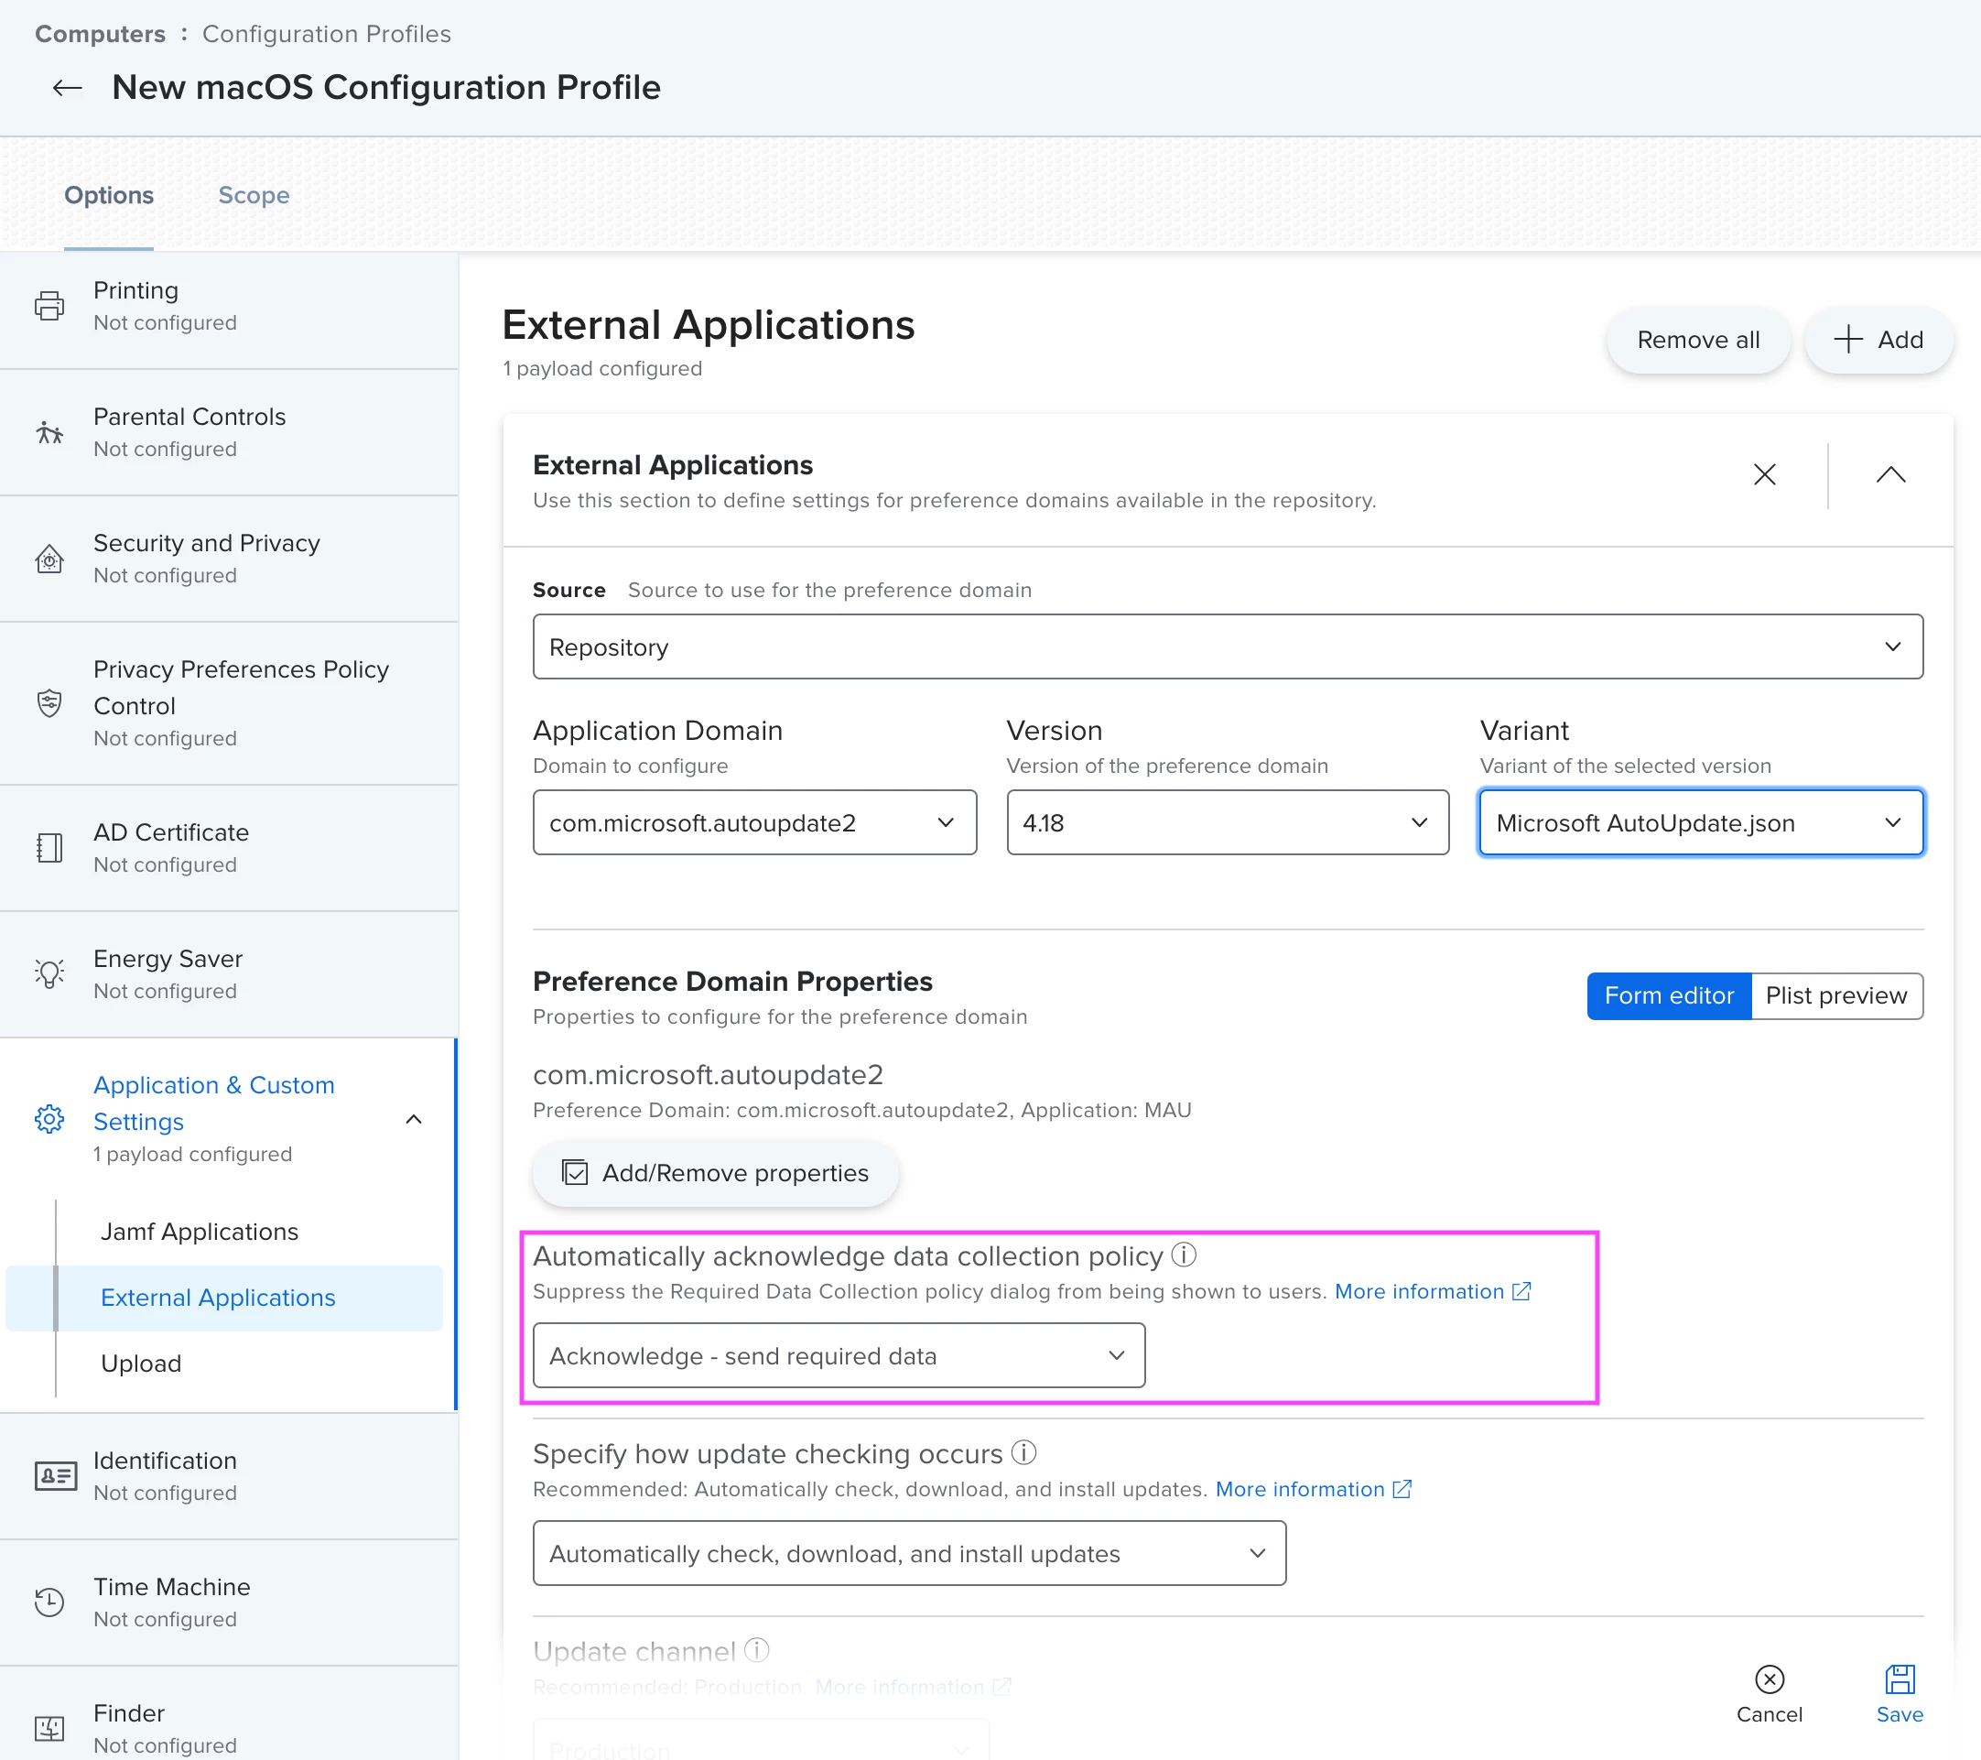Open the Time Machine payload section
The width and height of the screenshot is (1981, 1760).
pyautogui.click(x=229, y=1602)
